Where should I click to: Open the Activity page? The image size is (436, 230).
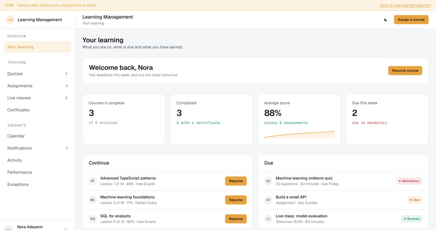[37, 160]
